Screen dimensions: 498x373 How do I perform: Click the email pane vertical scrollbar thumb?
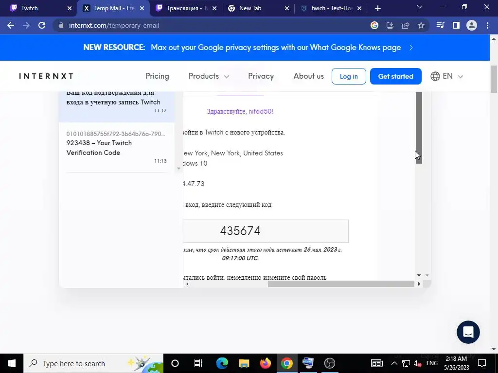419,127
